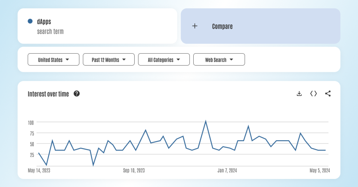This screenshot has height=187, width=358.
Task: Click the Jan 7, 2024 axis label
Action: pos(227,171)
